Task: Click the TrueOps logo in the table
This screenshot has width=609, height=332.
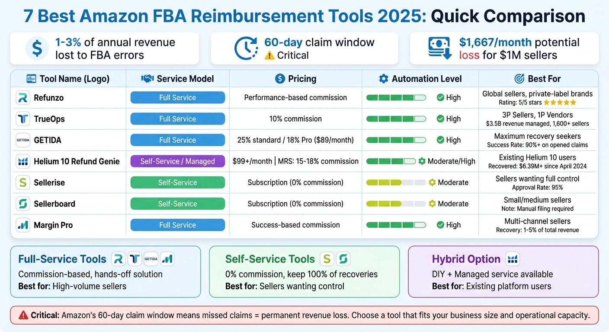Action: (22, 119)
